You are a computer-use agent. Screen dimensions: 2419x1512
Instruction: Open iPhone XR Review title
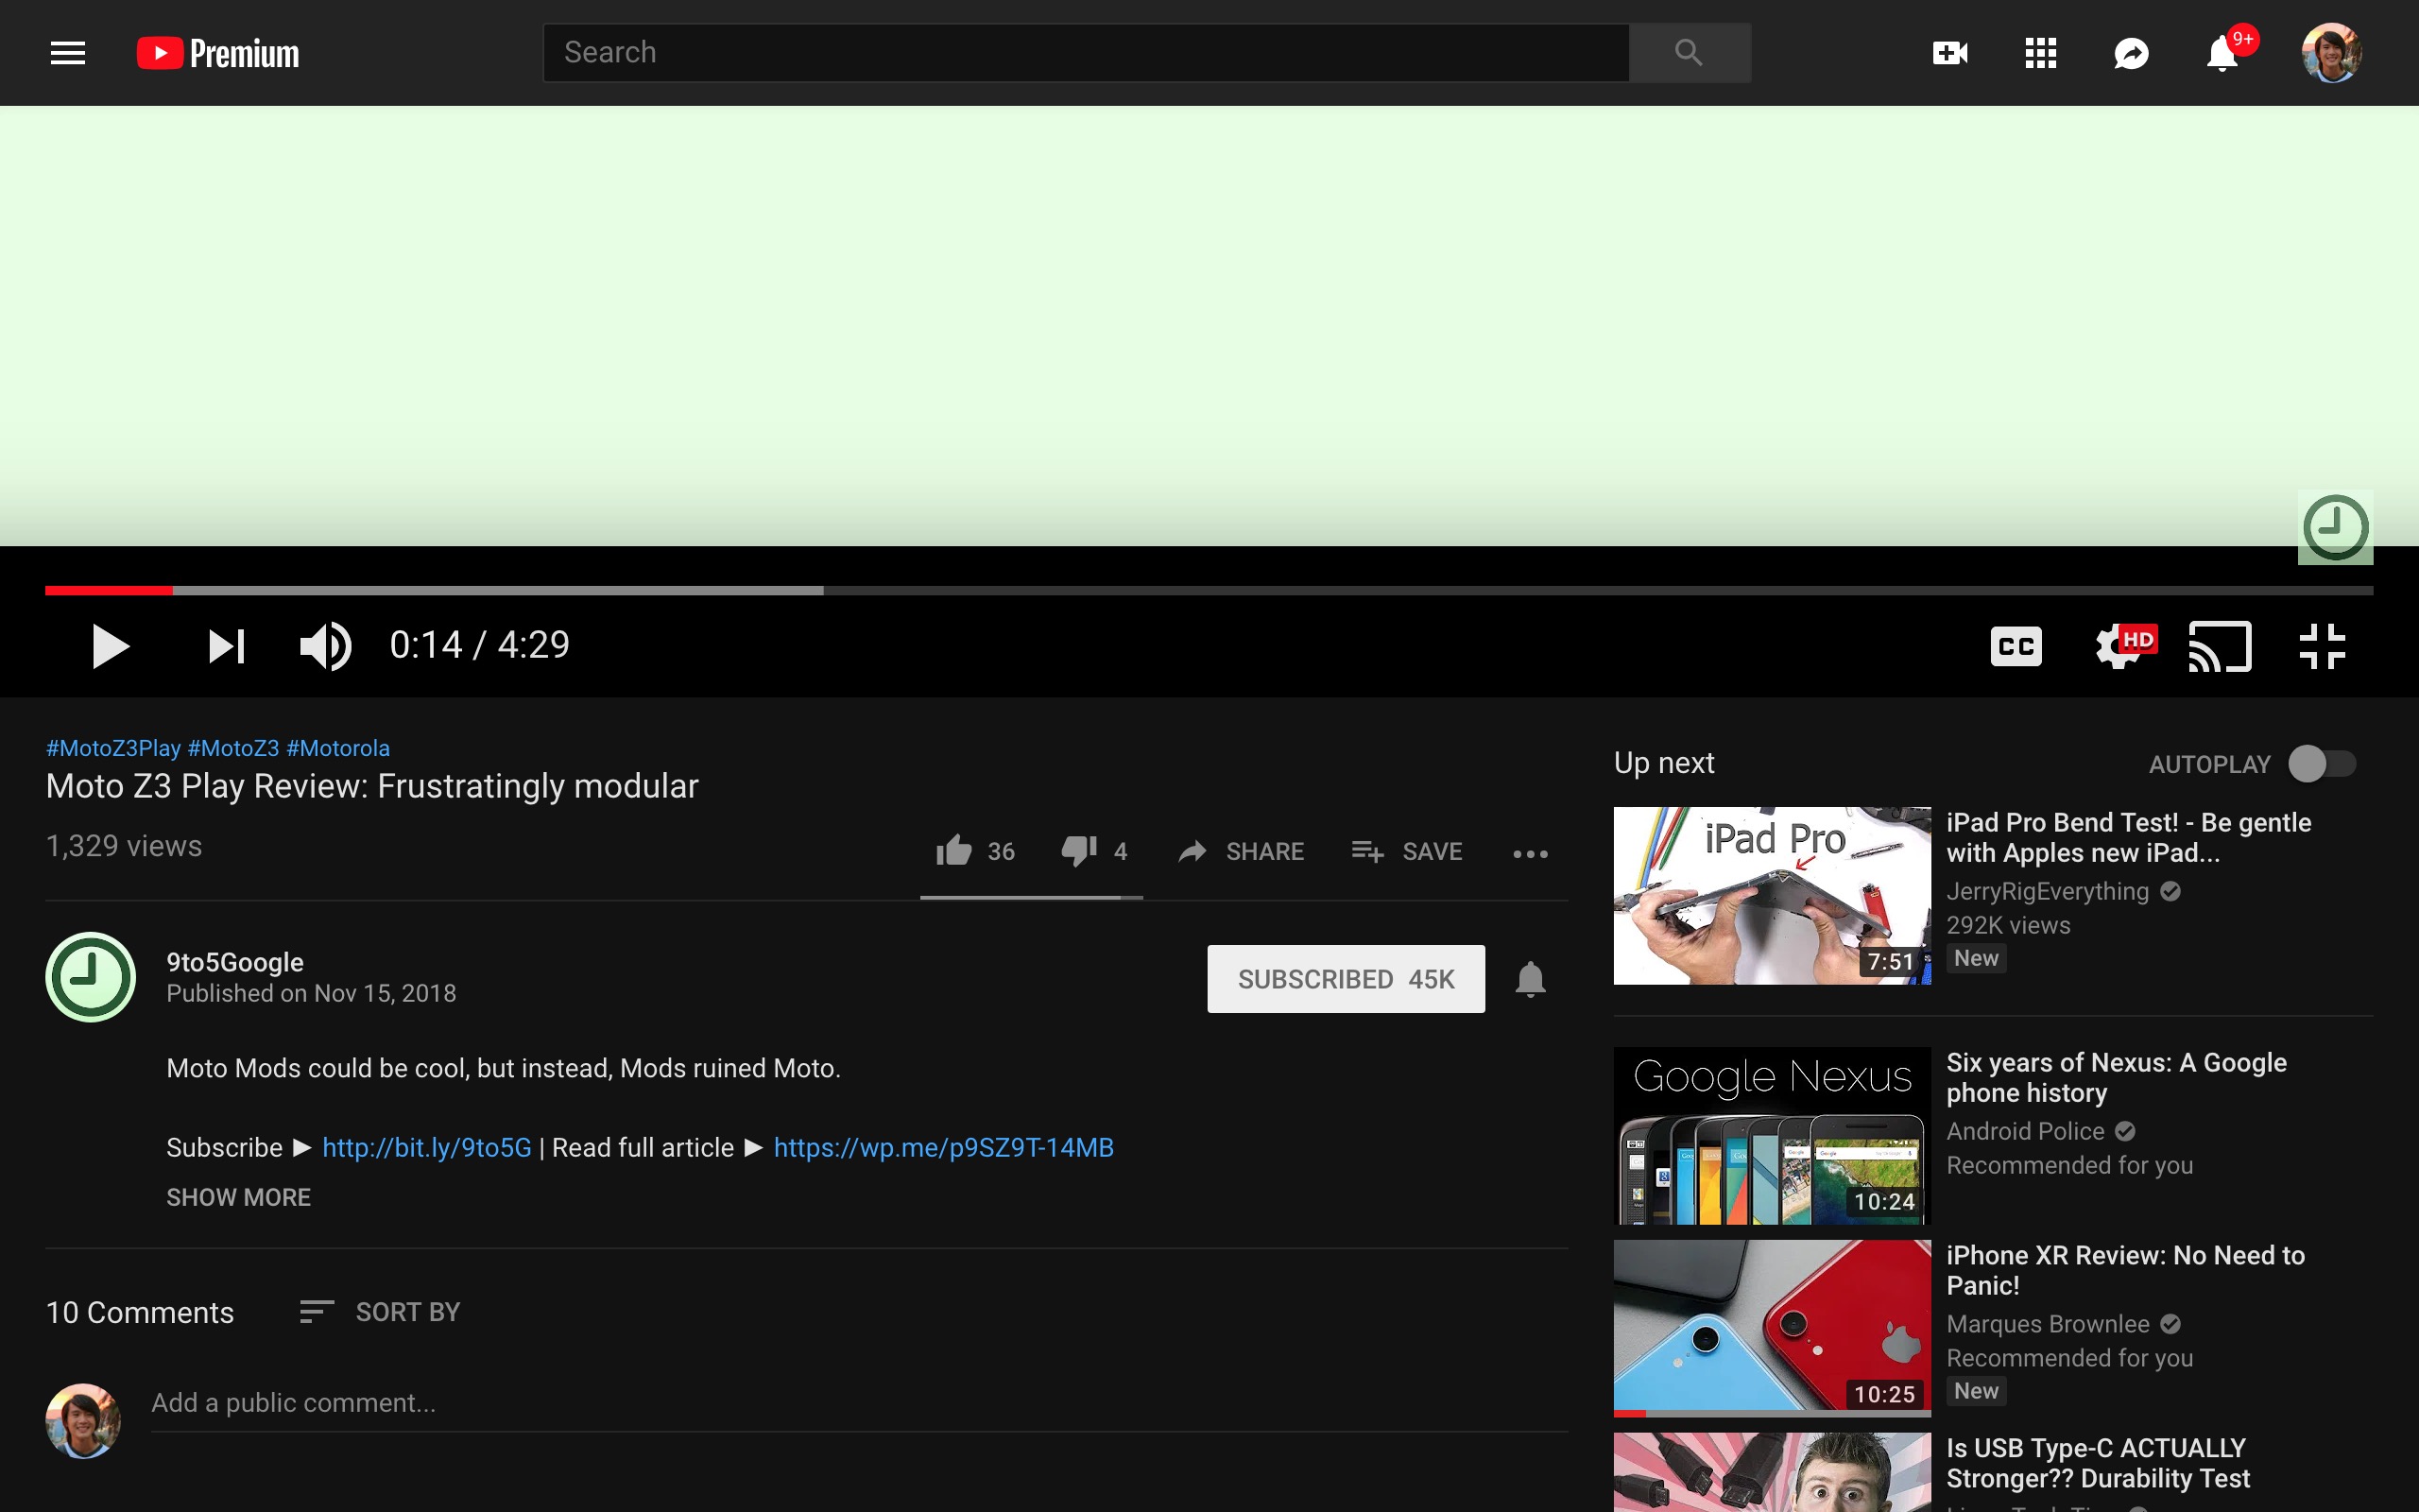(2125, 1270)
